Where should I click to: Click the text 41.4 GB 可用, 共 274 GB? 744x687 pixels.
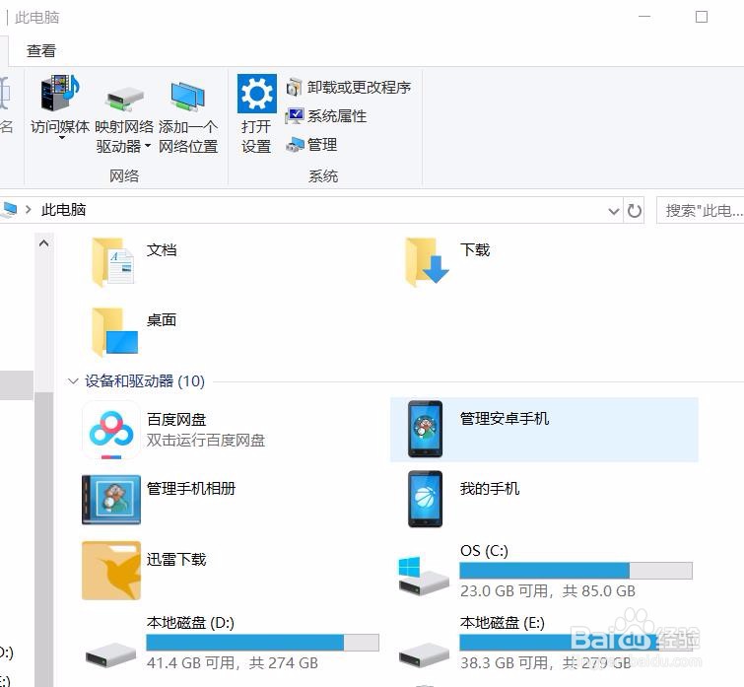tap(232, 662)
